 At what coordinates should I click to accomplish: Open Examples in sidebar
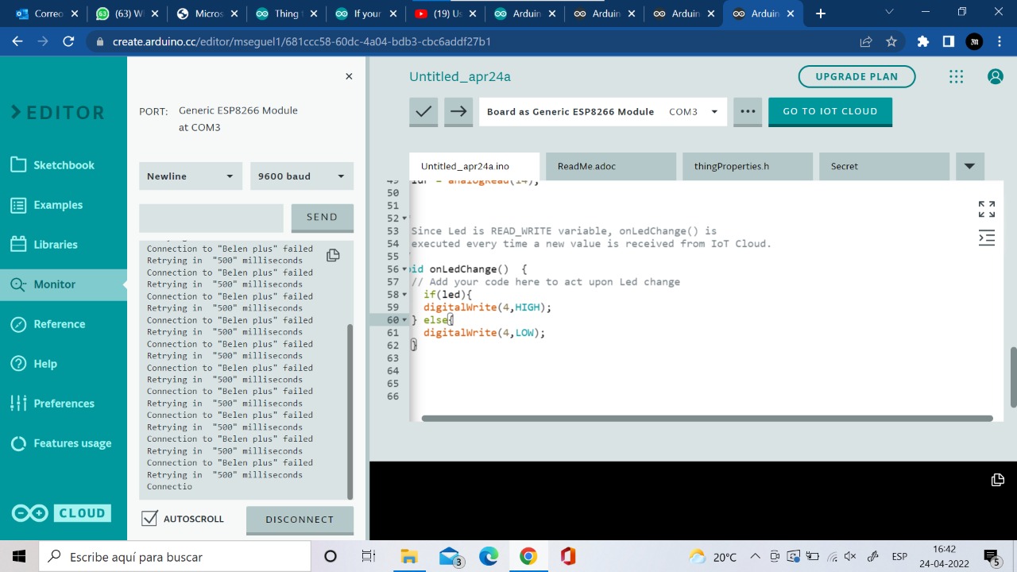64,204
